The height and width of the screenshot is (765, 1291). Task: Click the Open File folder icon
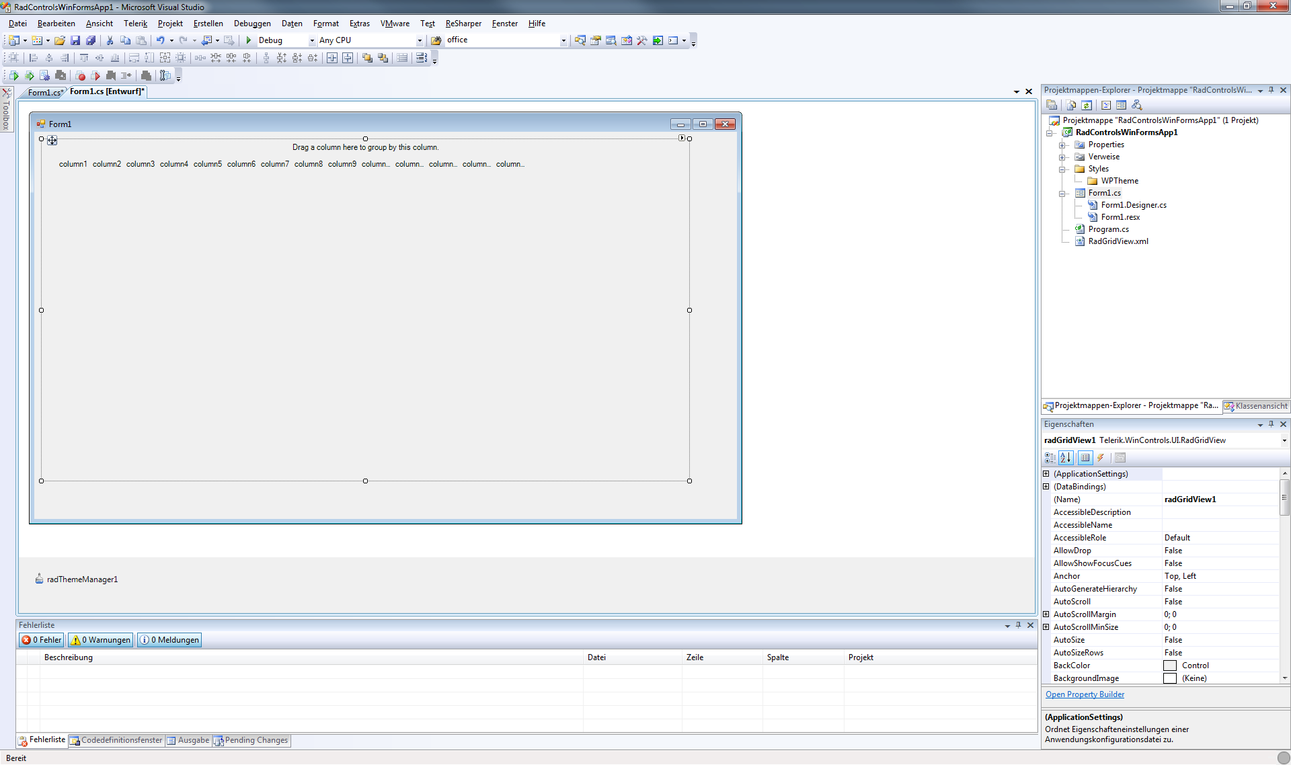60,40
